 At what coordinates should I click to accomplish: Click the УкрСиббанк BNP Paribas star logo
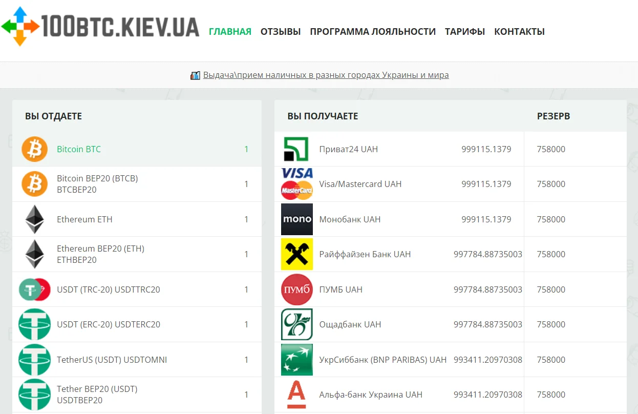tap(297, 360)
